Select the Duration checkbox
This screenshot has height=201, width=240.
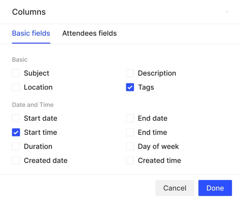point(16,147)
